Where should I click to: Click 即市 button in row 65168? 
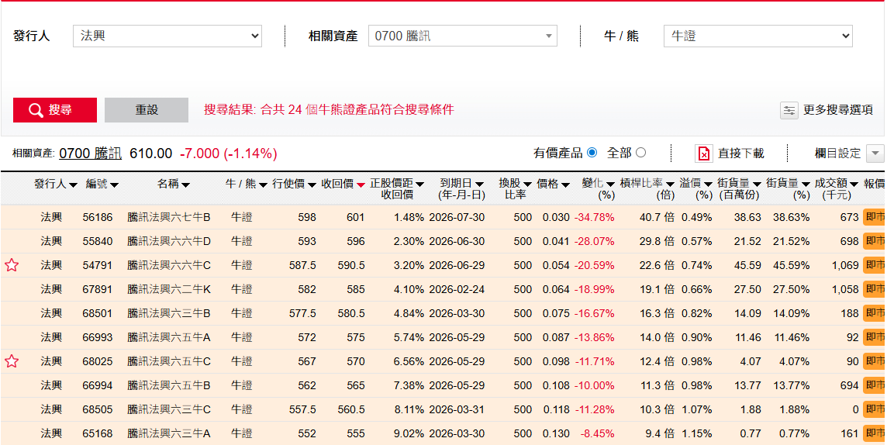pos(875,433)
